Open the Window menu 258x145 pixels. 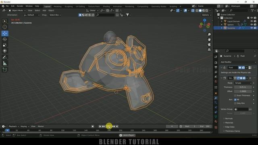pos(29,6)
